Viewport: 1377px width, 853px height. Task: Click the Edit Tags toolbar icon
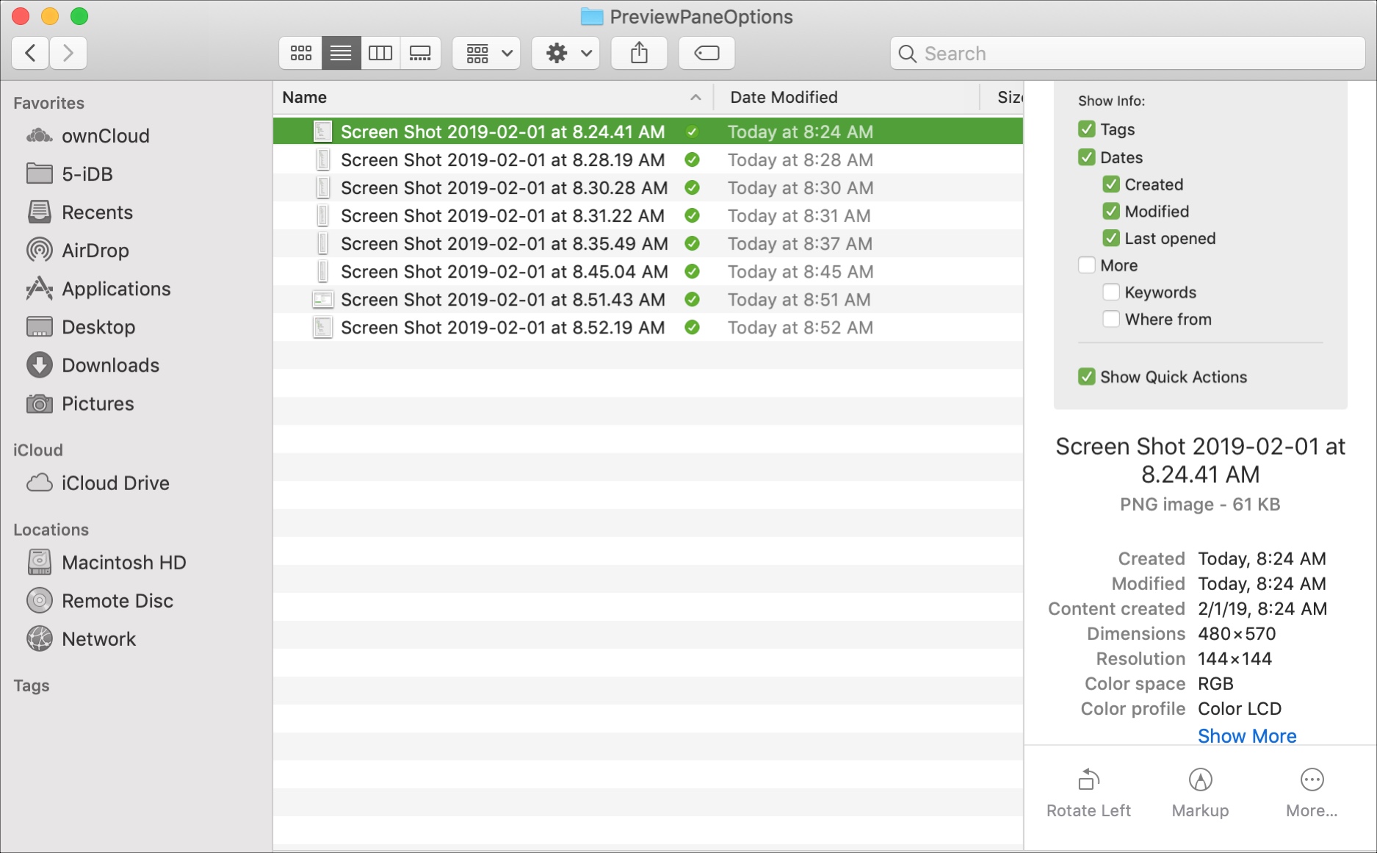(x=706, y=53)
